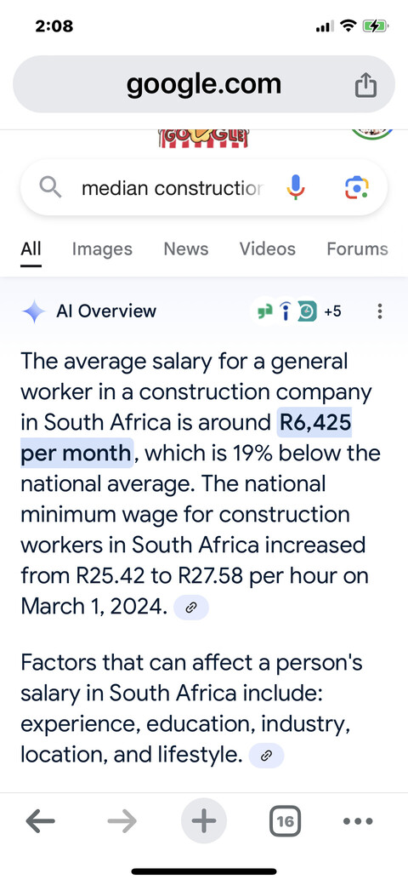The height and width of the screenshot is (885, 408).
Task: Open a new tab with plus button
Action: [203, 821]
